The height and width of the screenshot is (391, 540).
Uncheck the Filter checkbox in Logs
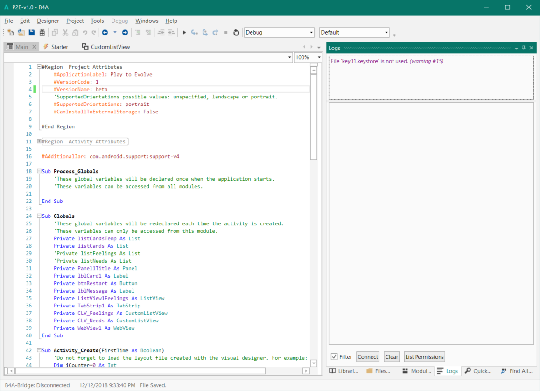tap(334, 357)
